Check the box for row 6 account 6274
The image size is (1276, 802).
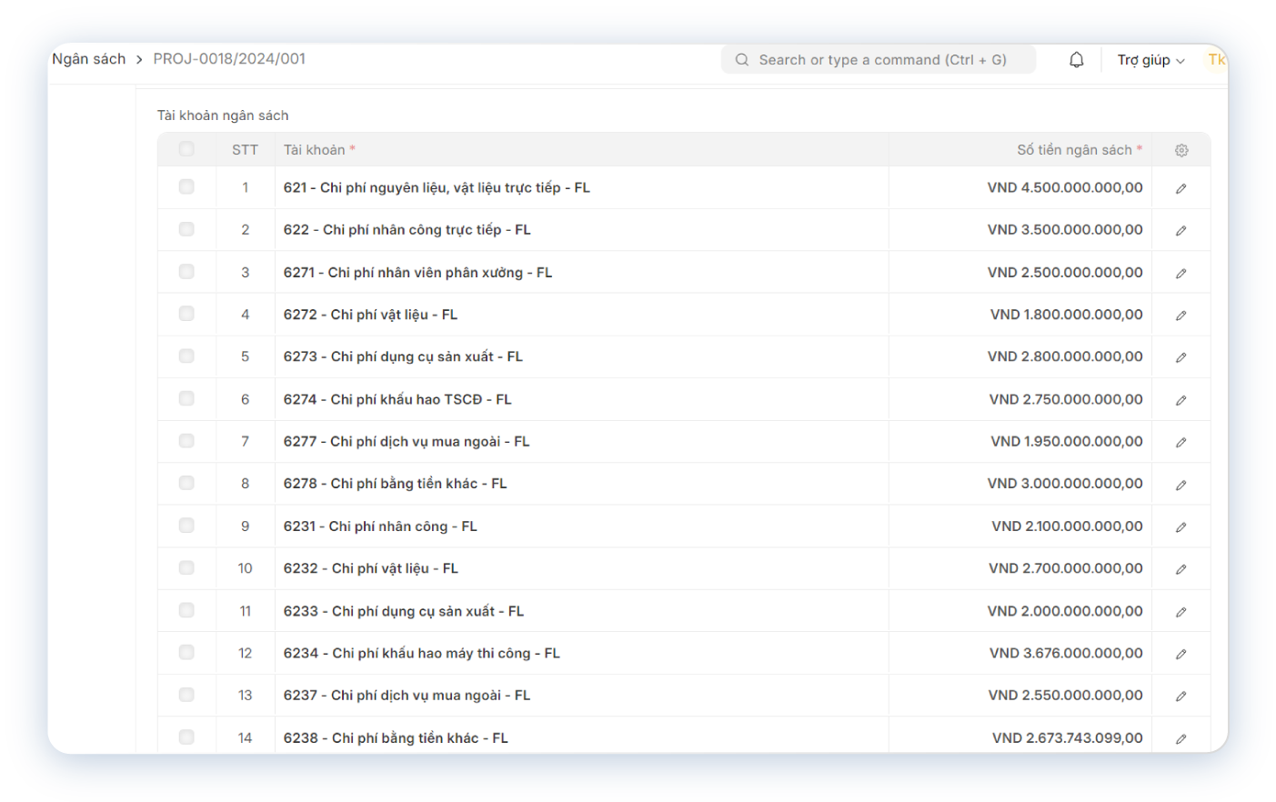point(186,398)
